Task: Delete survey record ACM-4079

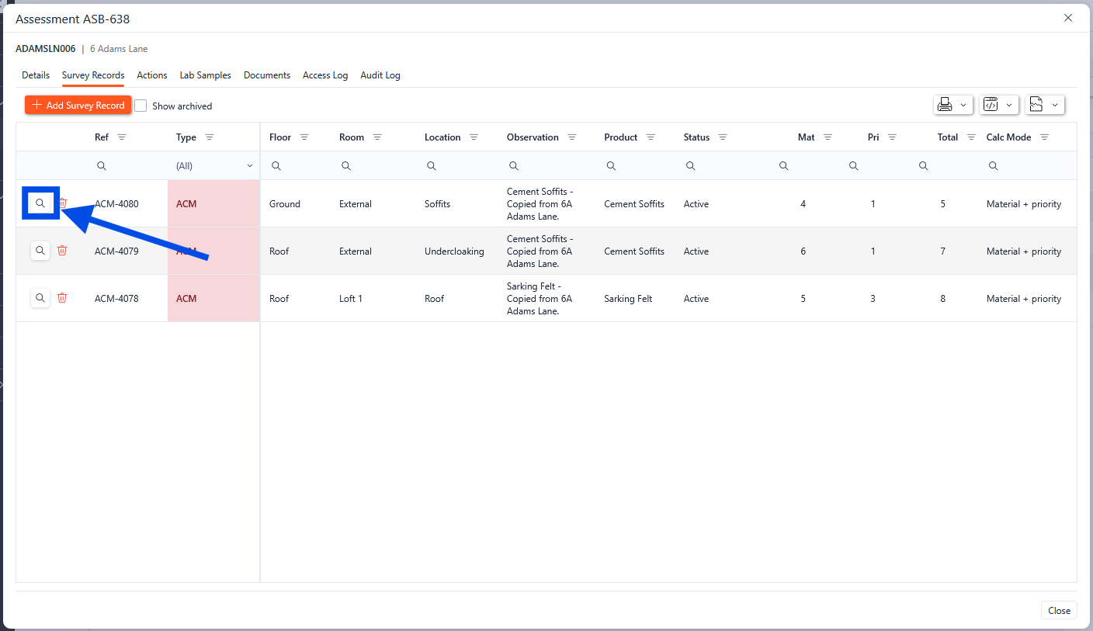Action: coord(62,251)
